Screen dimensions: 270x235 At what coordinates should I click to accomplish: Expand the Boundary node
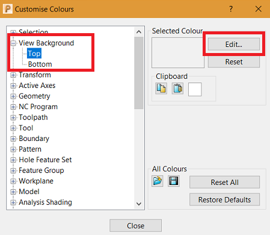13,139
